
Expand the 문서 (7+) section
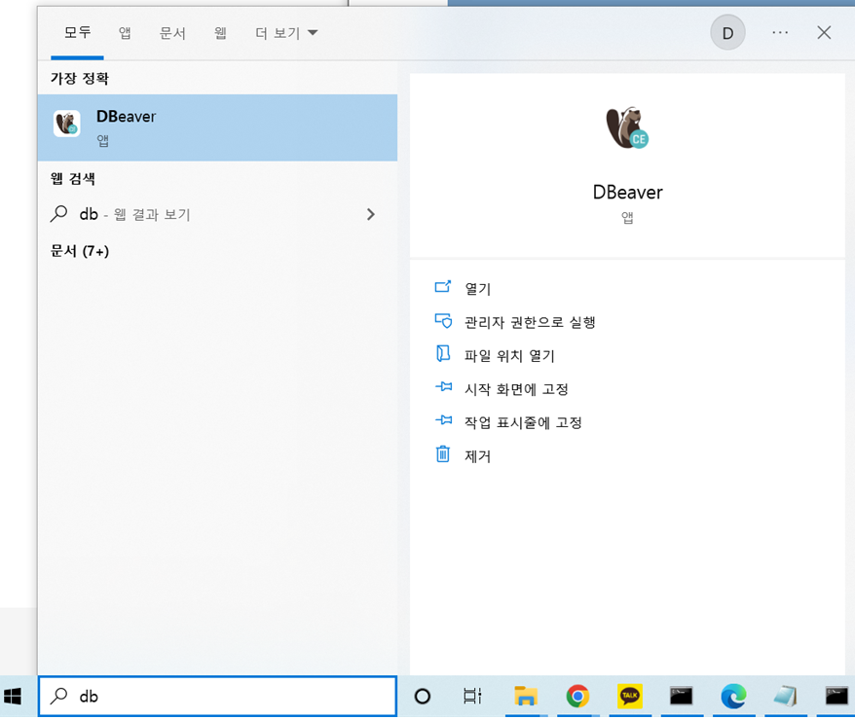[x=80, y=250]
